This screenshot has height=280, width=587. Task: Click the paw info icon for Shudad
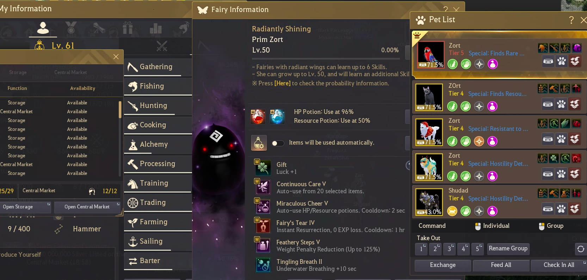(x=561, y=209)
